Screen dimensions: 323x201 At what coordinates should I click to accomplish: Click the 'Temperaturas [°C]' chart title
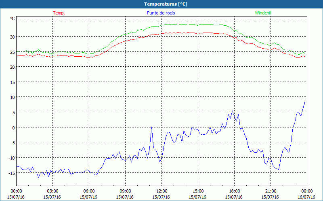[166, 4]
